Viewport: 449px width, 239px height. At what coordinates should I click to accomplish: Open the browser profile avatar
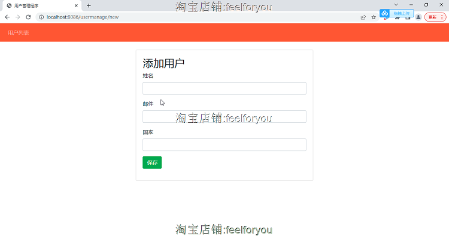[418, 17]
